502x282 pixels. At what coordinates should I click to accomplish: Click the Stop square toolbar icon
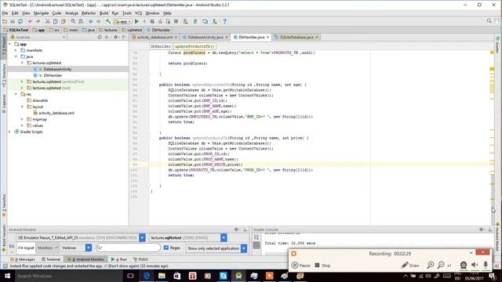pyautogui.click(x=176, y=21)
